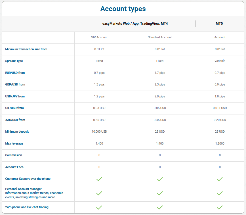Click the 0.03 USD oil spread value
The height and width of the screenshot is (215, 246).
click(99, 108)
